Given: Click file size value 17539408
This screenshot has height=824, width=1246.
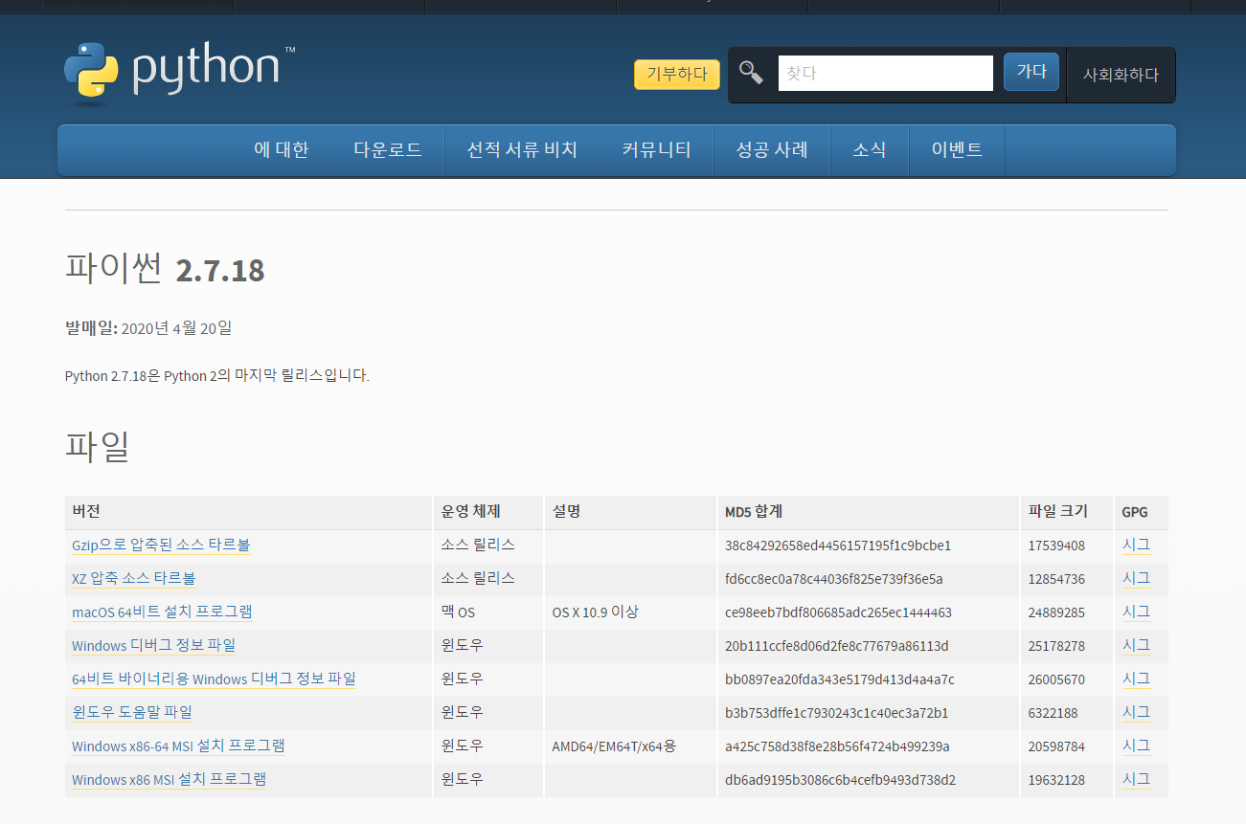Looking at the screenshot, I should pos(1056,546).
